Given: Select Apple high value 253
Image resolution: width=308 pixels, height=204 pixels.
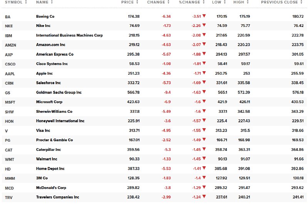Looking at the screenshot, I should coord(246,74).
